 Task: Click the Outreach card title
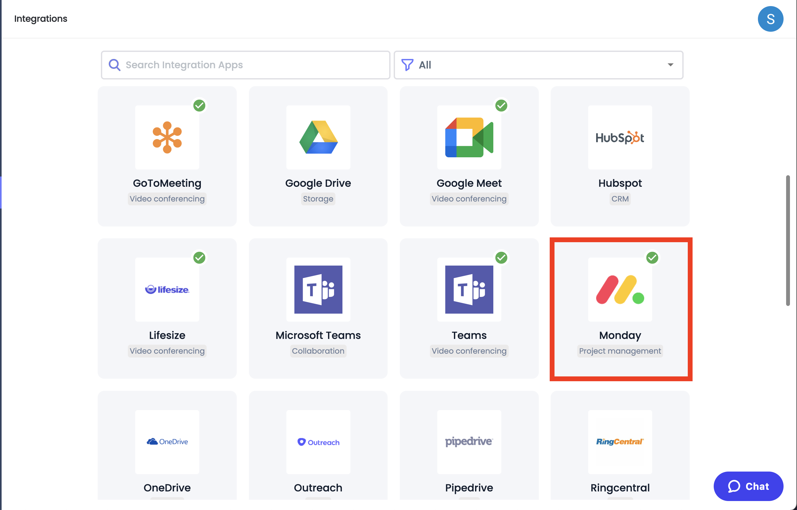click(318, 488)
